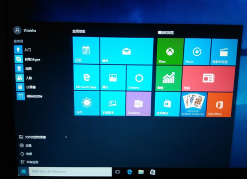Open the green Xbox tile
The width and height of the screenshot is (247, 179).
pyautogui.click(x=170, y=51)
